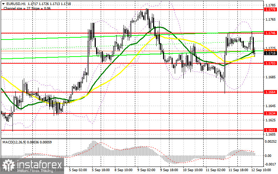The width and height of the screenshot is (278, 174).
Task: Click the 1.1765 price axis value
Action: point(271,19)
